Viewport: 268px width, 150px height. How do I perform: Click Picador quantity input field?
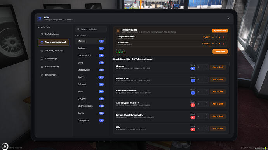pos(202,67)
